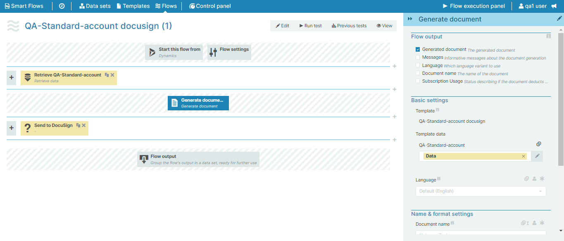Edit template data with pencil button
Image resolution: width=564 pixels, height=241 pixels.
537,156
